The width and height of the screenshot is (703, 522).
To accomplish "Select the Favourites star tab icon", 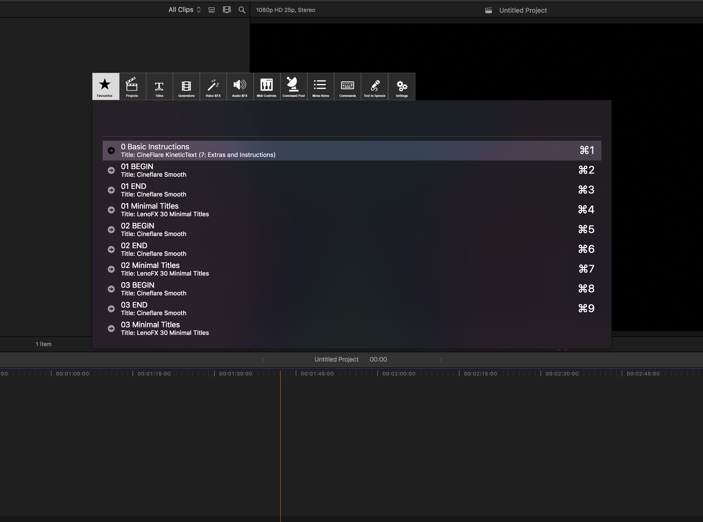I will pyautogui.click(x=105, y=86).
